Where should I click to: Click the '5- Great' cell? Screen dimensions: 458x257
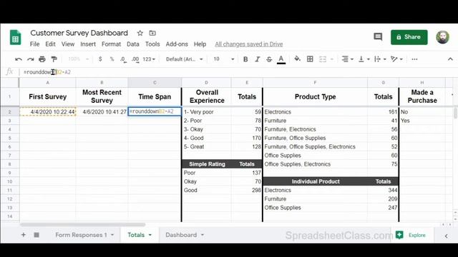click(x=206, y=146)
